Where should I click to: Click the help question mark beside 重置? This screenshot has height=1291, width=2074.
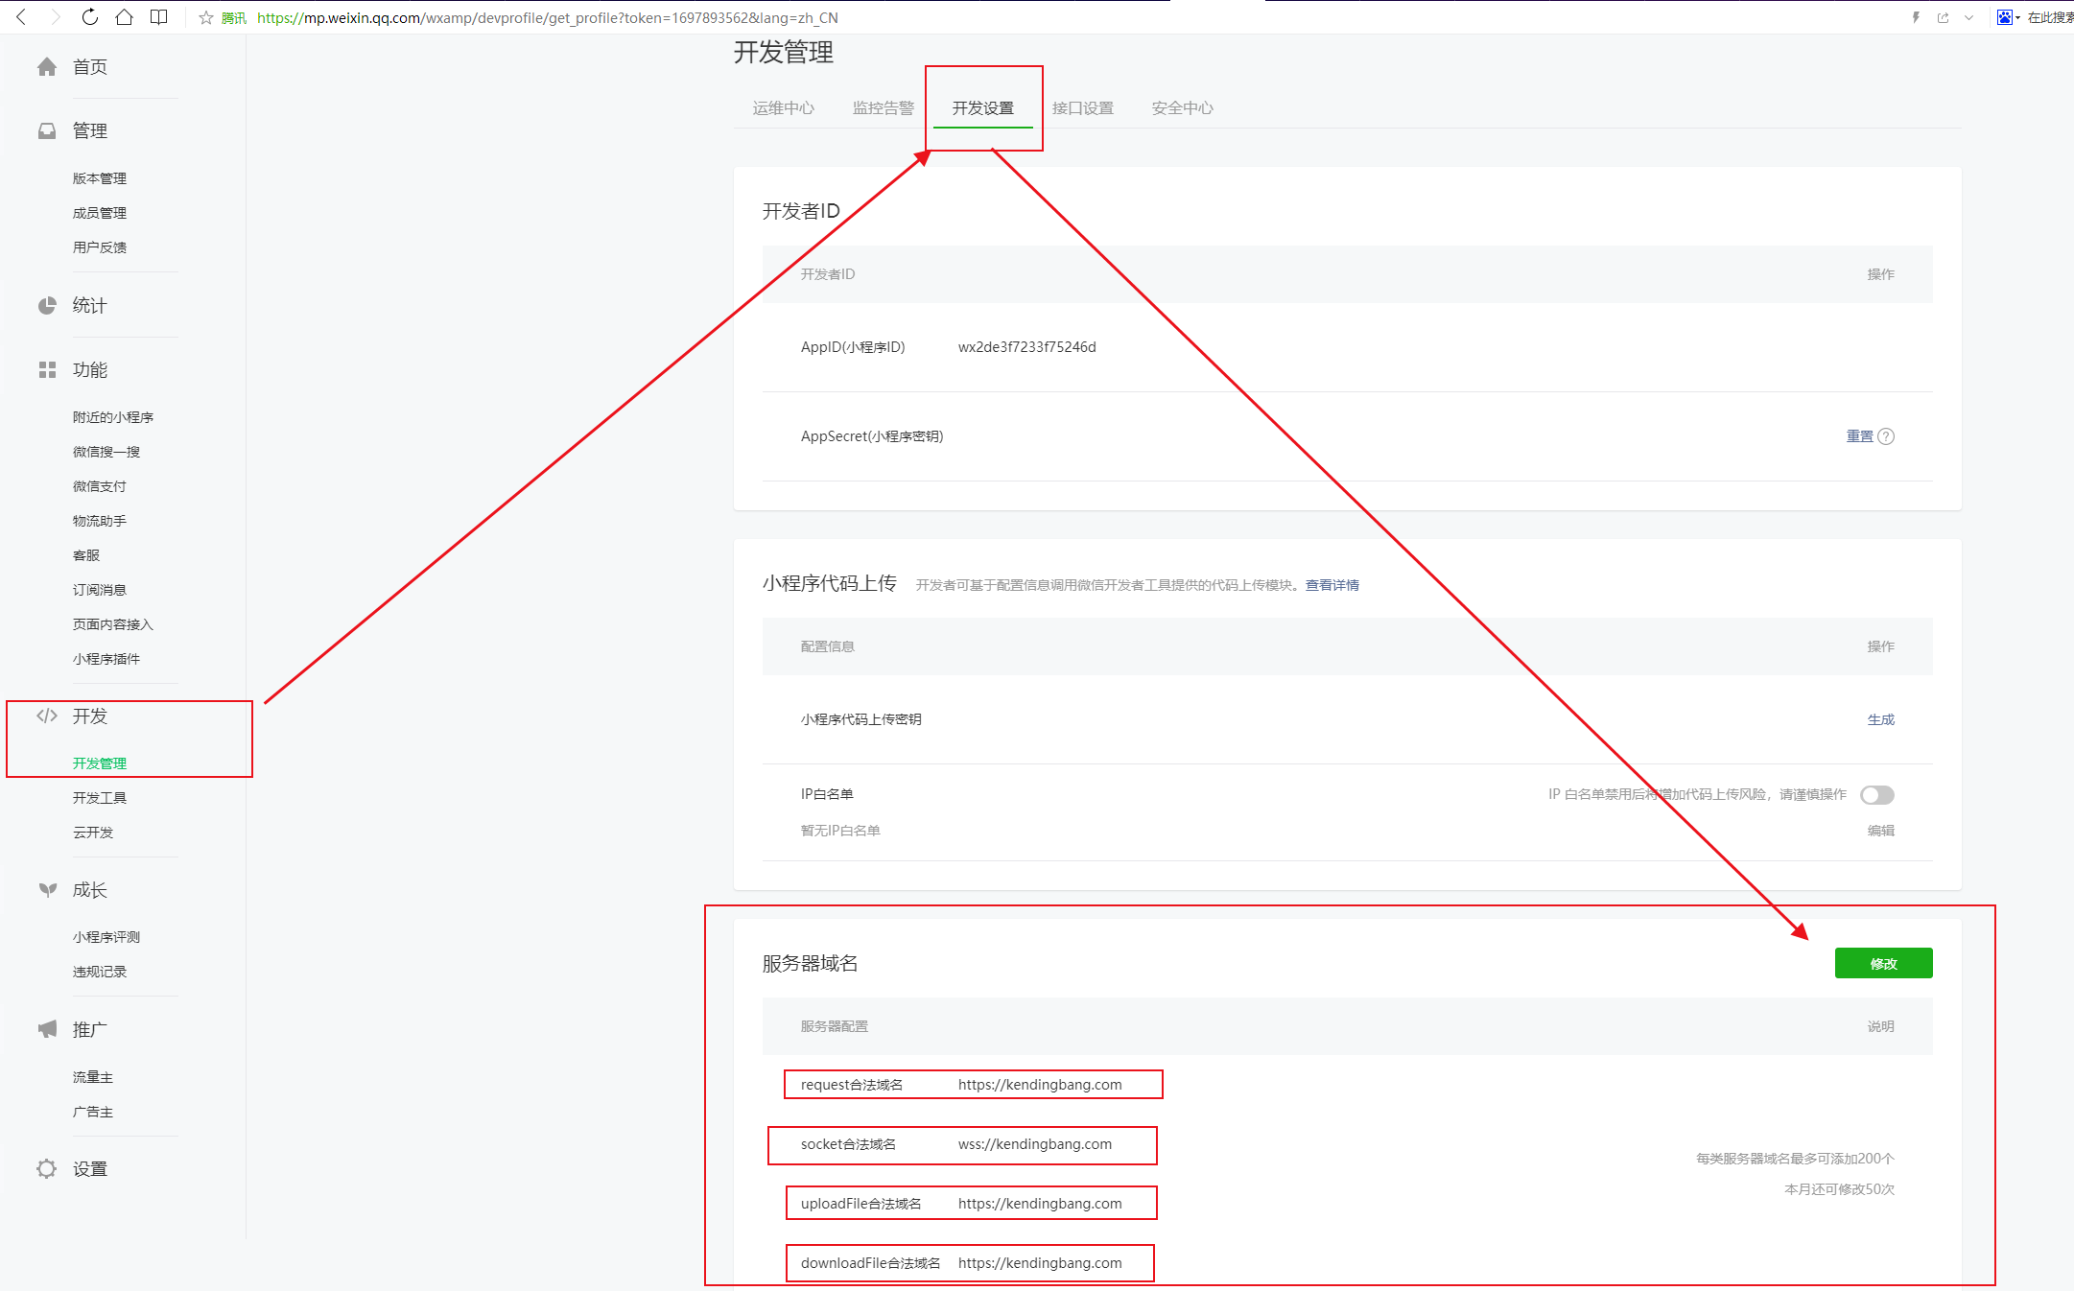tap(1886, 436)
